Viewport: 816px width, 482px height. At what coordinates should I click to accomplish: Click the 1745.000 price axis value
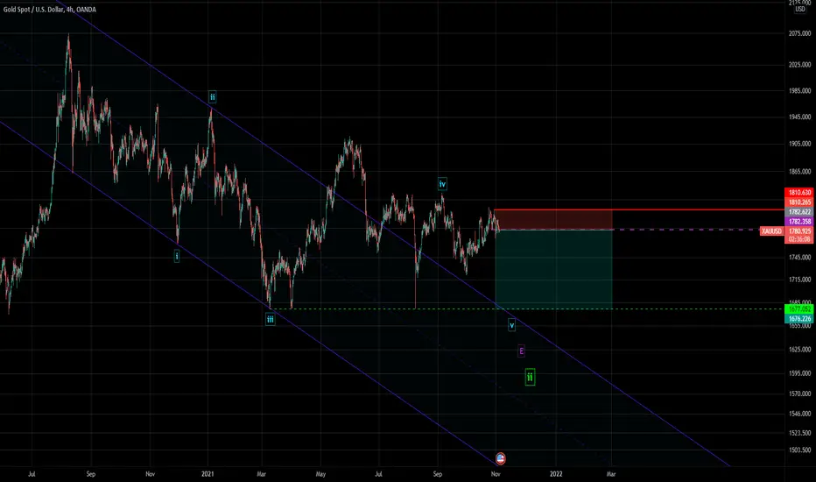pyautogui.click(x=799, y=258)
